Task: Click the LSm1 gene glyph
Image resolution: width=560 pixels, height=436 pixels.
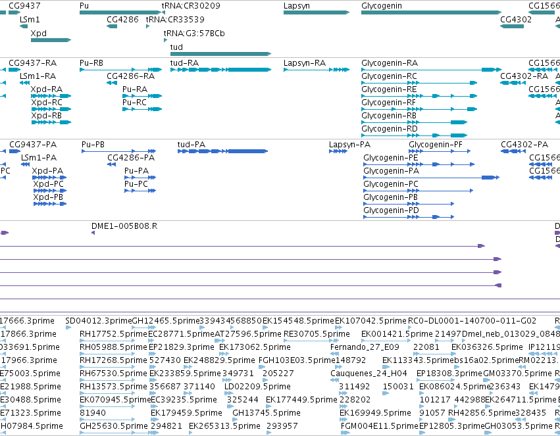Action: point(24,26)
